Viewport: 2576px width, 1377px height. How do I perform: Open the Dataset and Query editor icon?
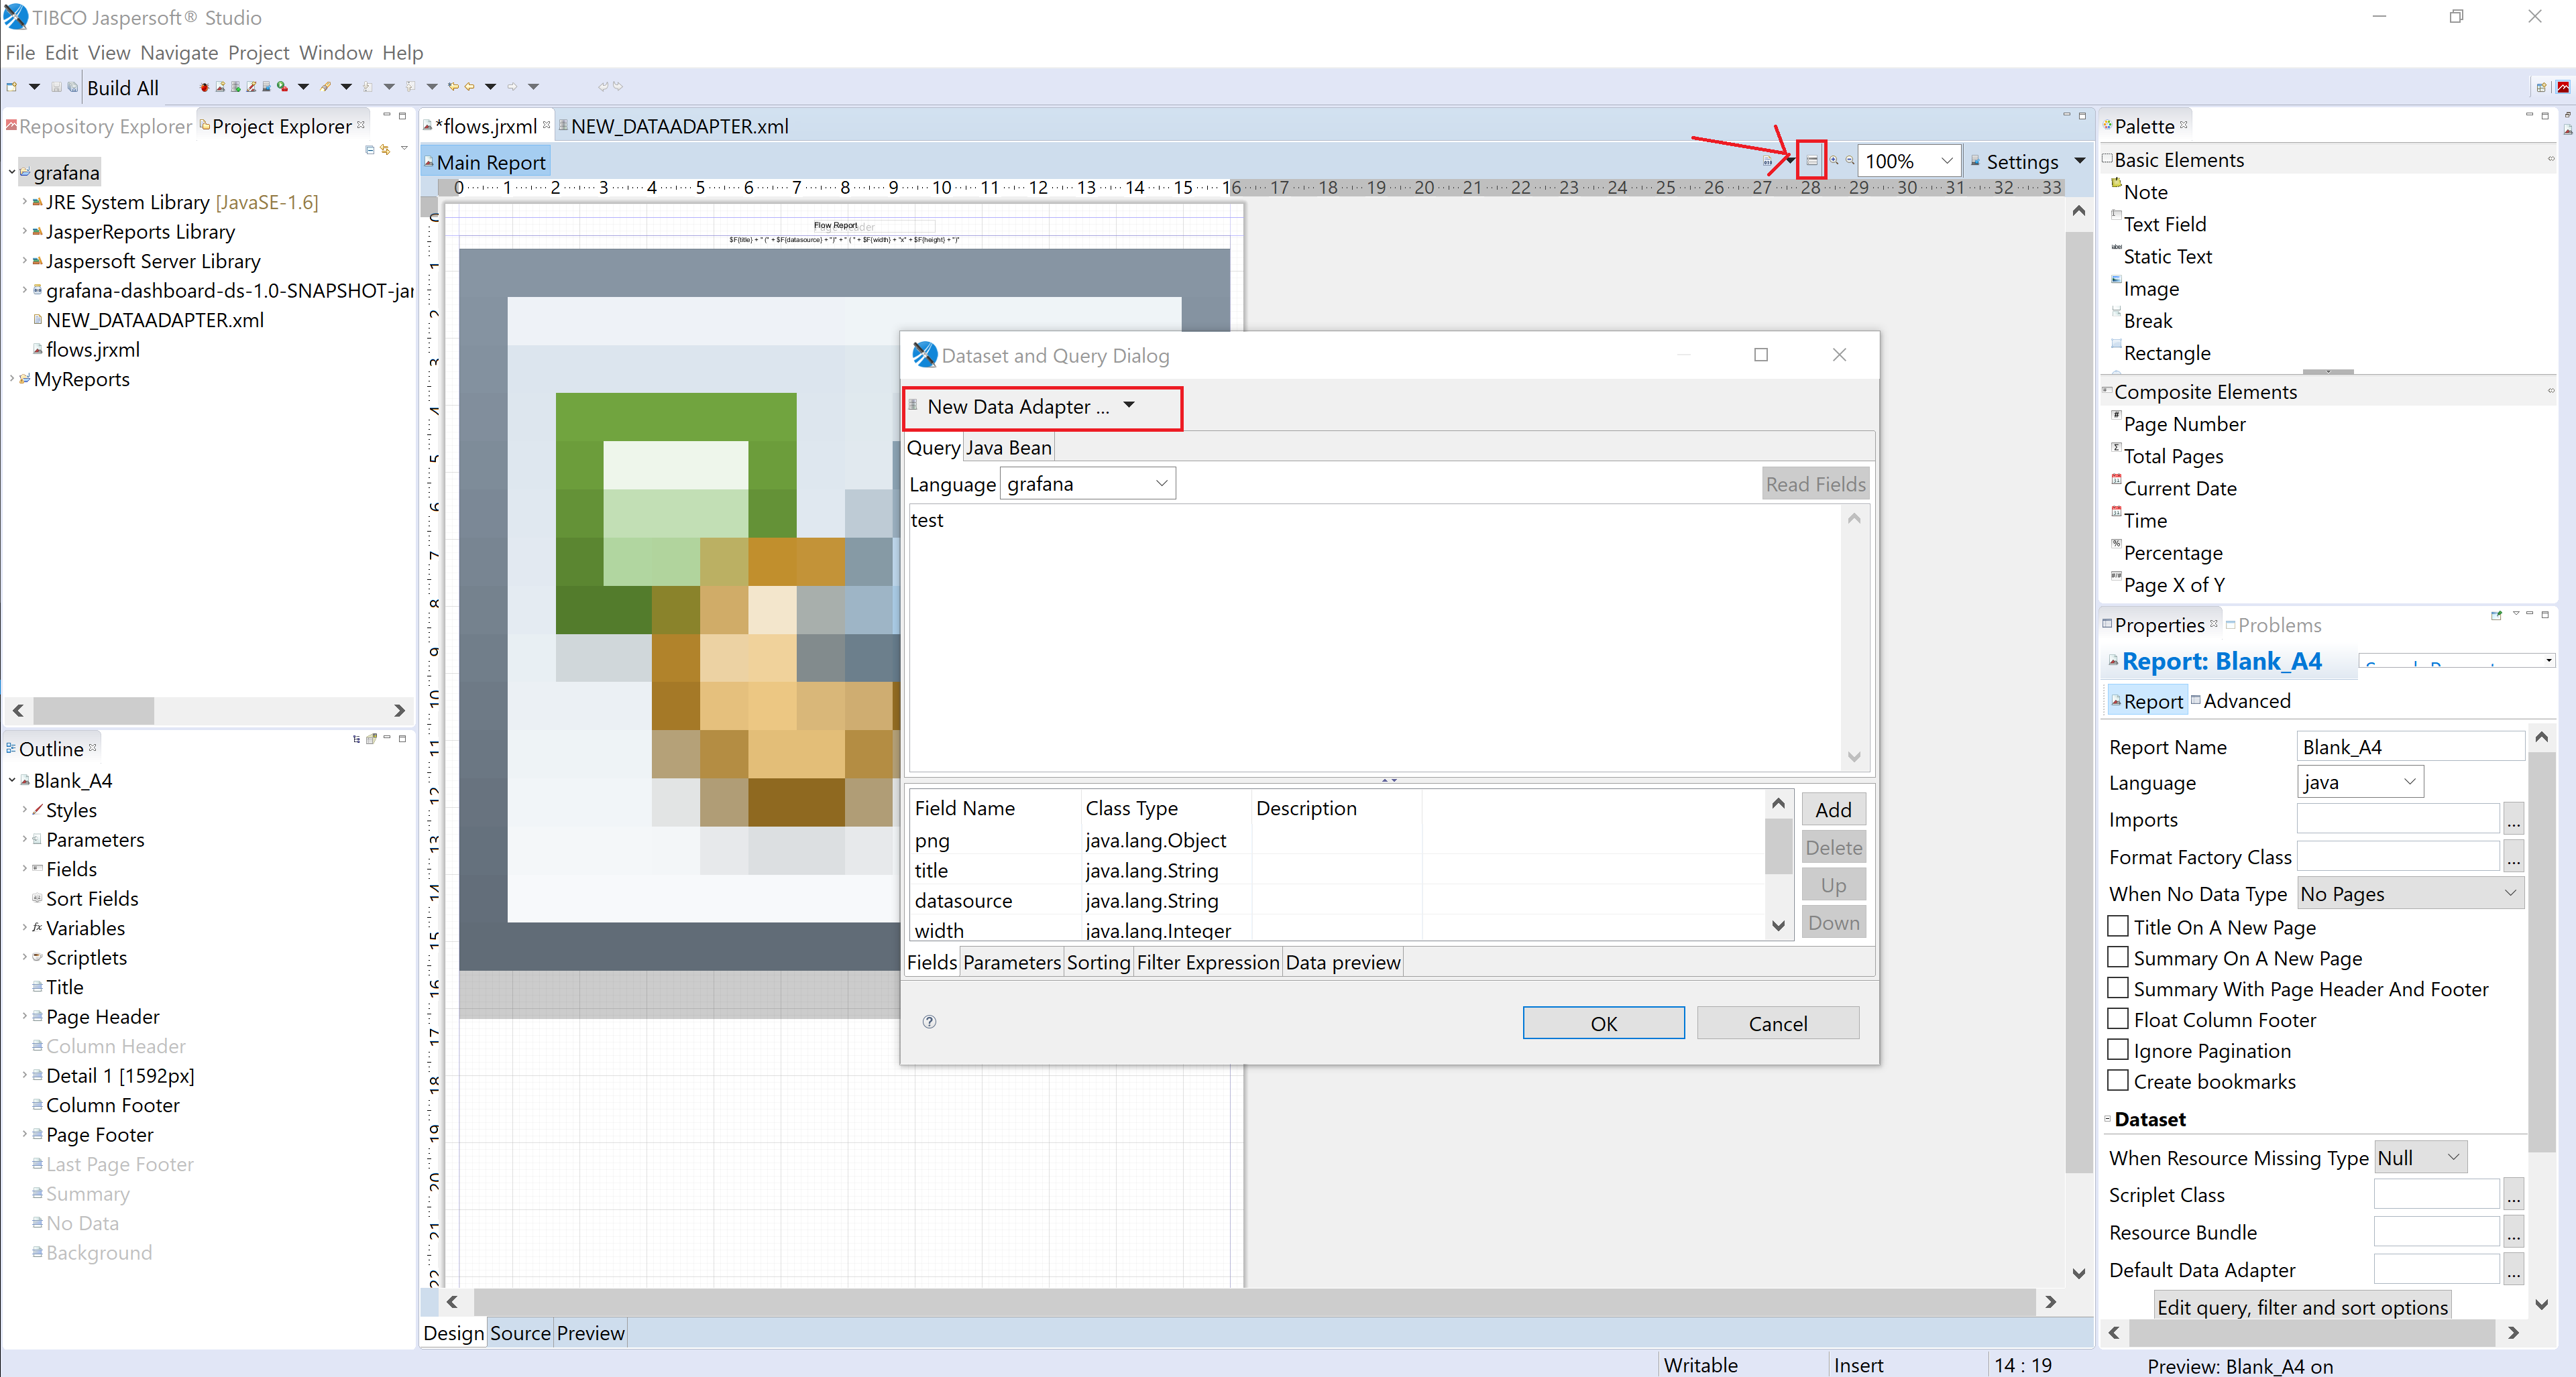pyautogui.click(x=1812, y=160)
